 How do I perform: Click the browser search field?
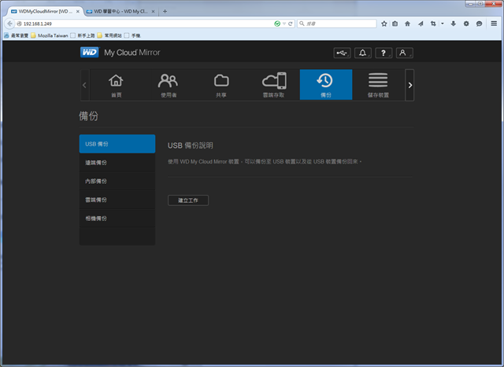[x=337, y=24]
